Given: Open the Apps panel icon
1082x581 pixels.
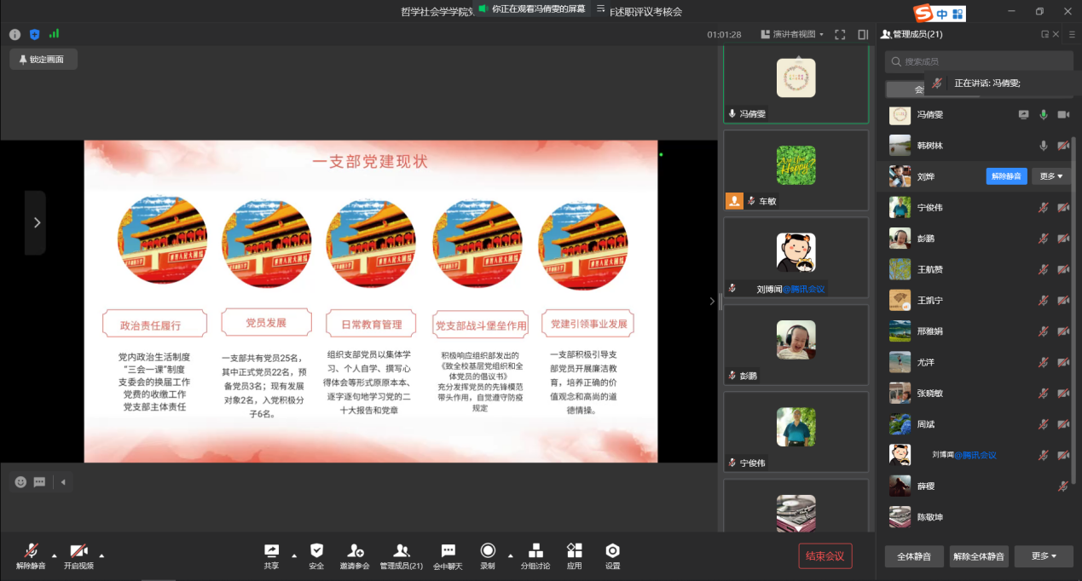Looking at the screenshot, I should (575, 555).
